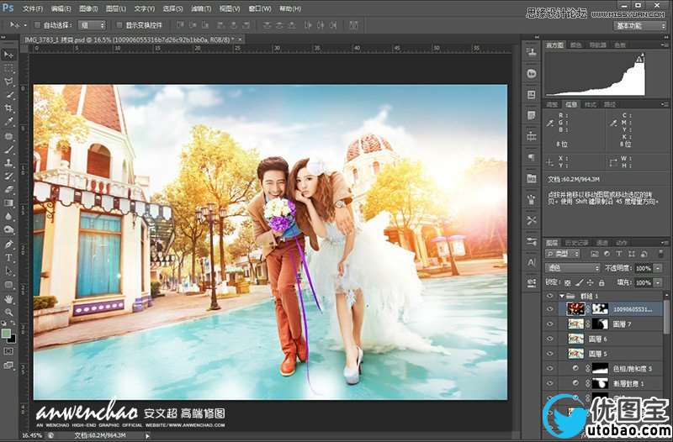Hide the 1009060553 layer via eye icon
The height and width of the screenshot is (442, 673).
point(550,309)
